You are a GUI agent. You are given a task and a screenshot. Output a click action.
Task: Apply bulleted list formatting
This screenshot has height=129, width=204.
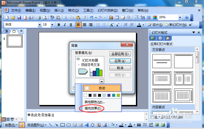[104, 25]
